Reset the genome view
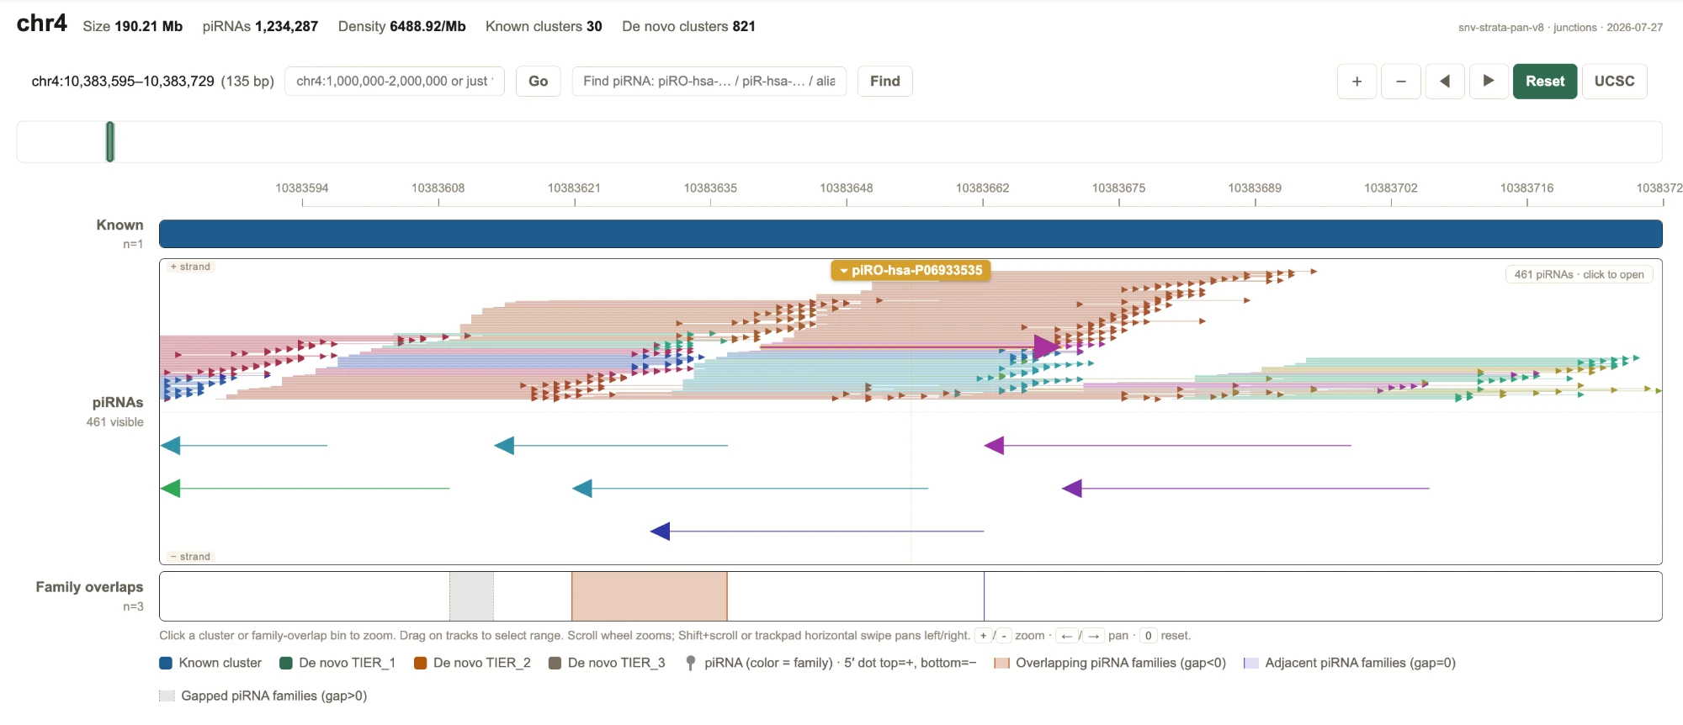Image resolution: width=1683 pixels, height=725 pixels. click(x=1545, y=82)
